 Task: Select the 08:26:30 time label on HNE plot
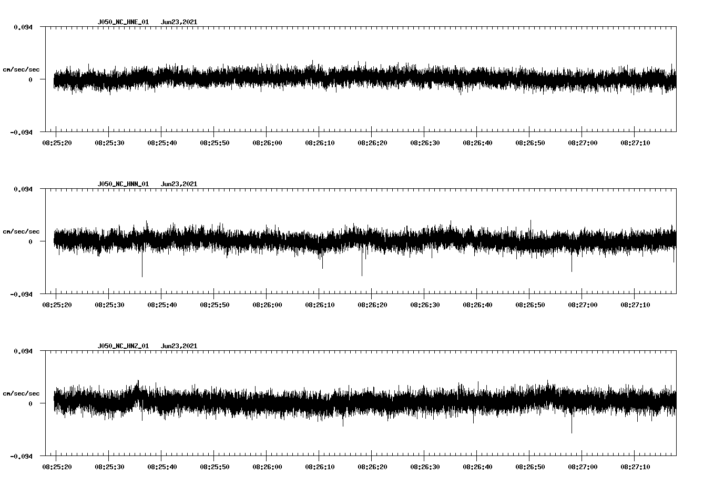click(425, 143)
